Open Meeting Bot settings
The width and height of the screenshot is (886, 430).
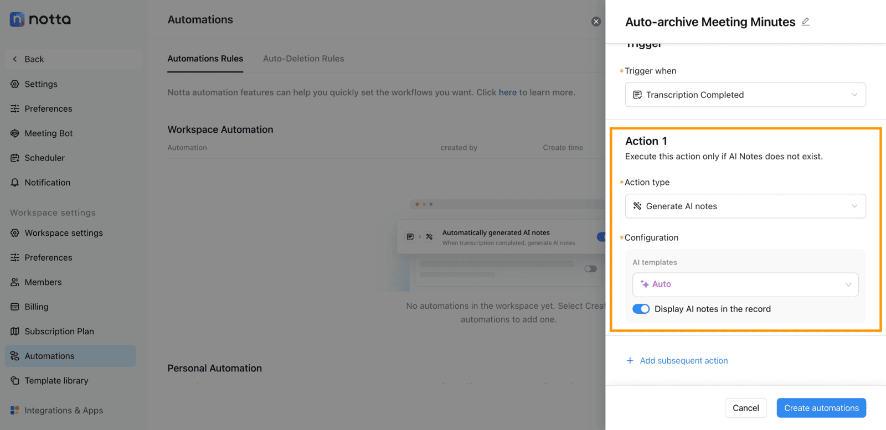click(x=71, y=133)
